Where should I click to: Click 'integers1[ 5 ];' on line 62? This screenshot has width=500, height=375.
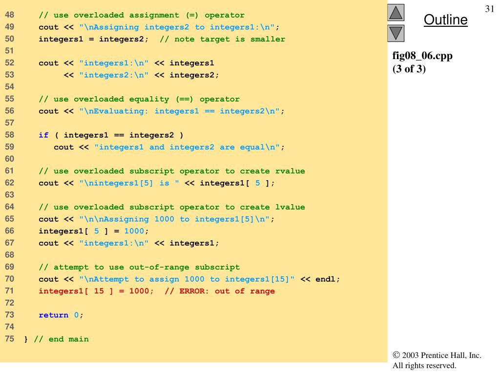(x=237, y=184)
